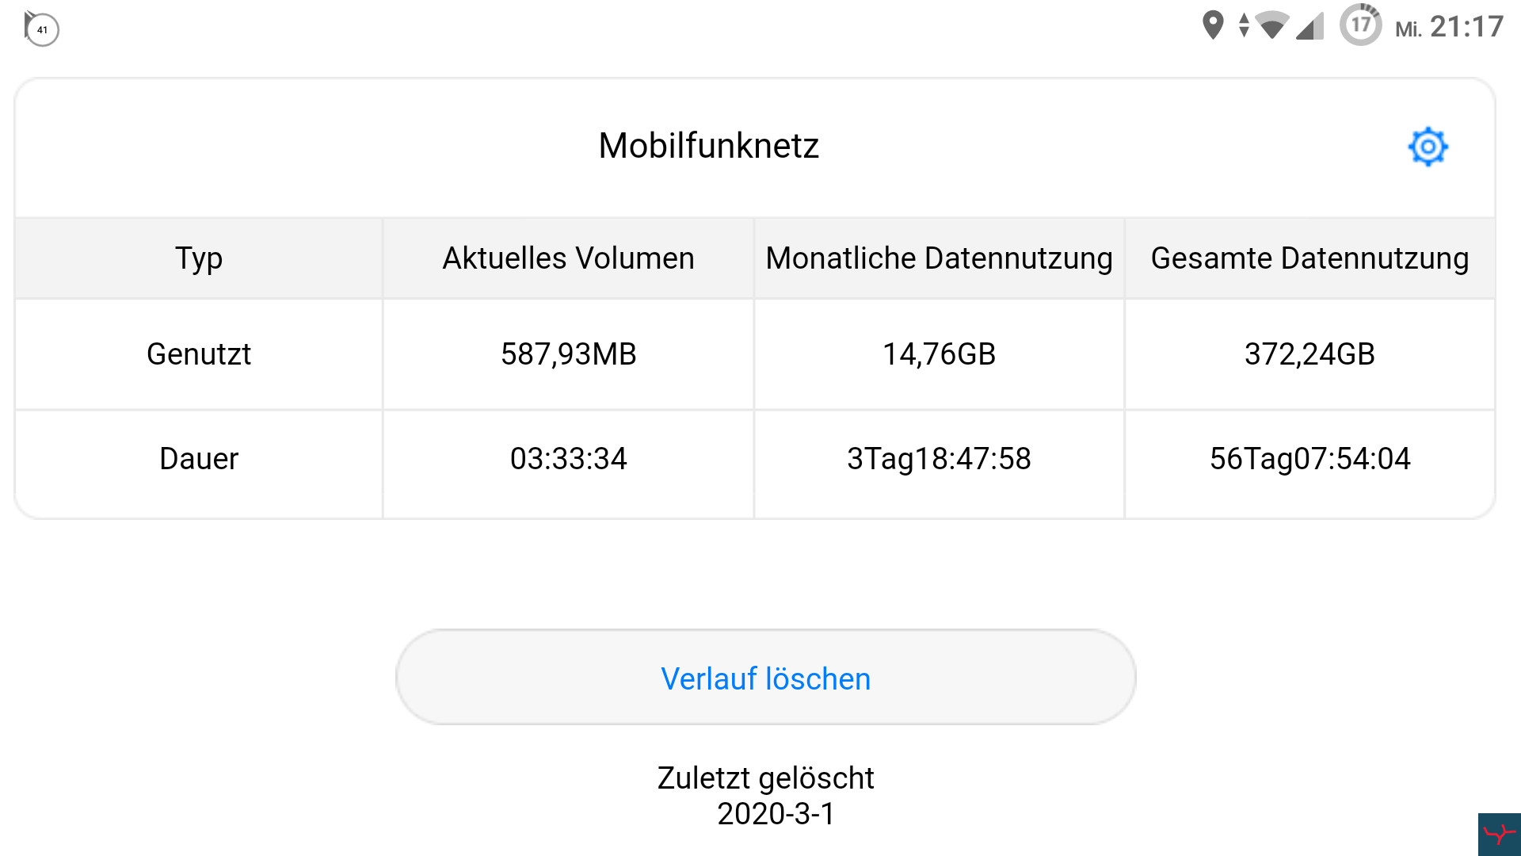
Task: Tap the Wi-Fi signal status icon
Action: point(1272,25)
